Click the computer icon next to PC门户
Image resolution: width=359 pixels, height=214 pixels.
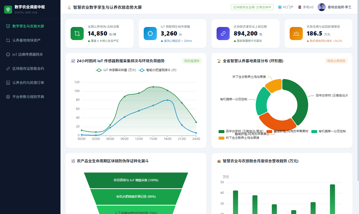point(280,7)
